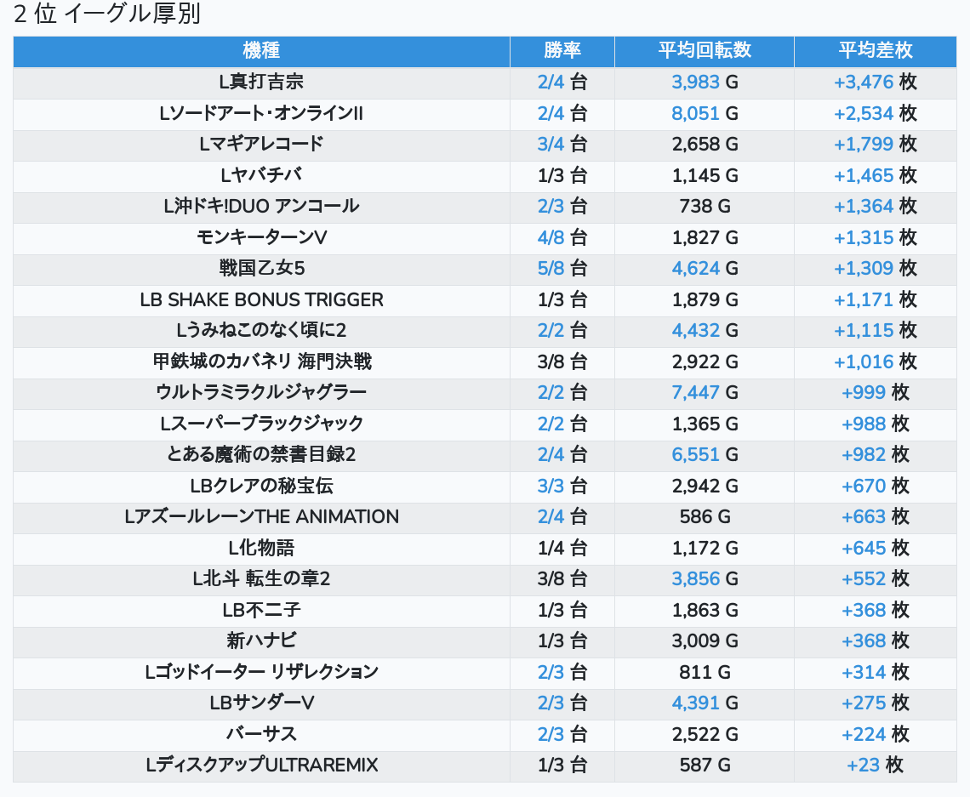Click the 機種 column header
This screenshot has height=797, width=970.
261,51
